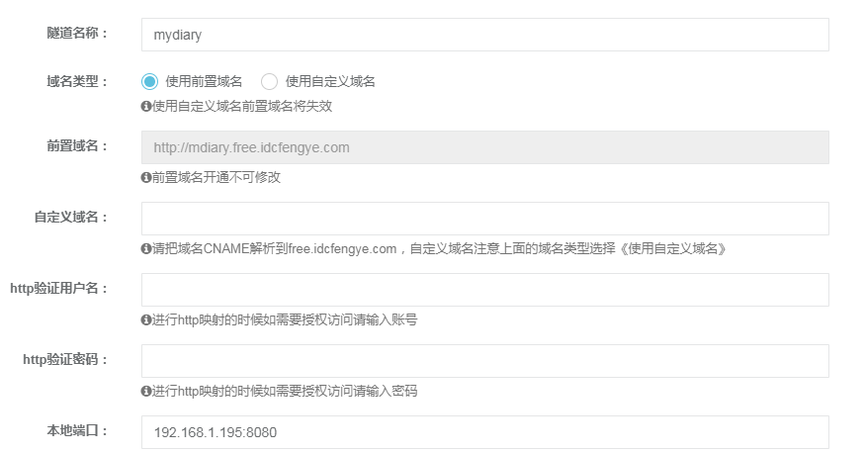Click info icon before 请输入账号 hint

[146, 320]
